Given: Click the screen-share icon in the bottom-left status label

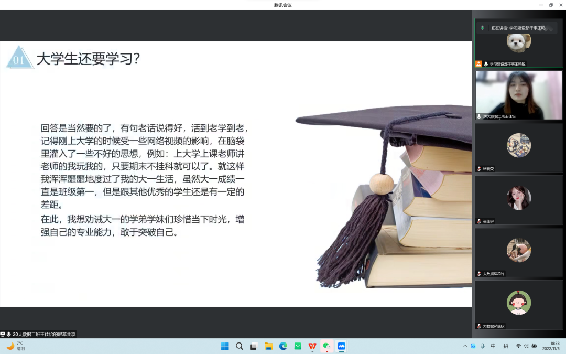Looking at the screenshot, I should [3, 334].
